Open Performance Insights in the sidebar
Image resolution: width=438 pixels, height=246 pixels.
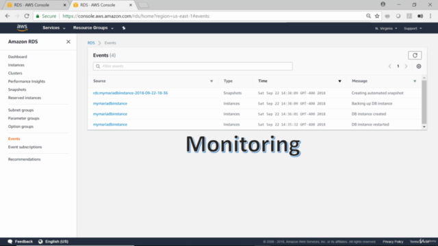[27, 81]
